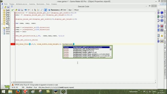
Task: Open the Окна menu
Action: tap(48, 4)
